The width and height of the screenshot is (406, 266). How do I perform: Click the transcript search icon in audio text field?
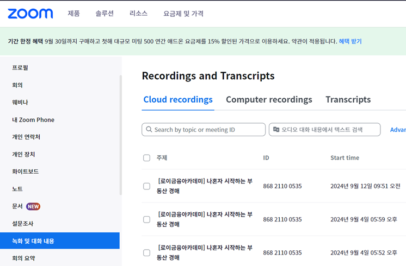click(276, 129)
